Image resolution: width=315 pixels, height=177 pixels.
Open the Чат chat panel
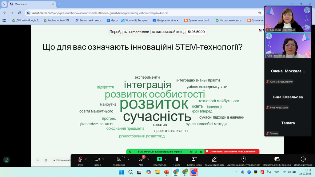coord(141,159)
